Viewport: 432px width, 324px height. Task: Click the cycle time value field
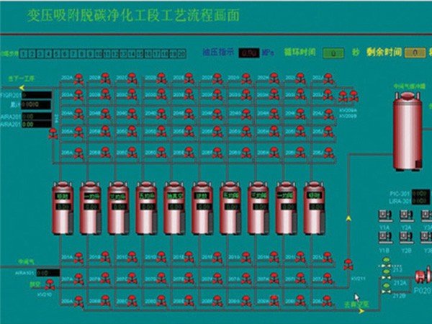333,53
